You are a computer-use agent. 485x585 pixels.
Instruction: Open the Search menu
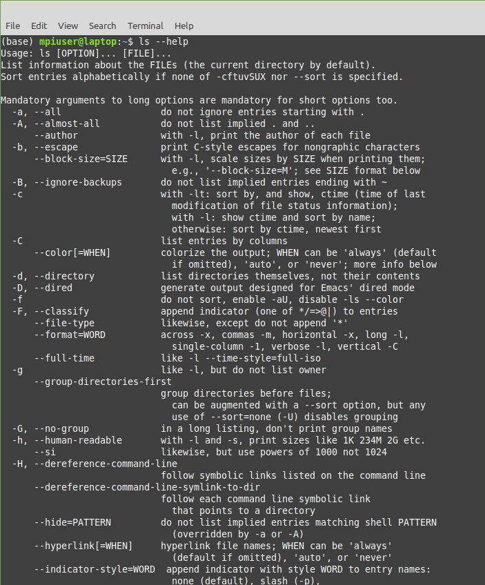click(x=102, y=26)
